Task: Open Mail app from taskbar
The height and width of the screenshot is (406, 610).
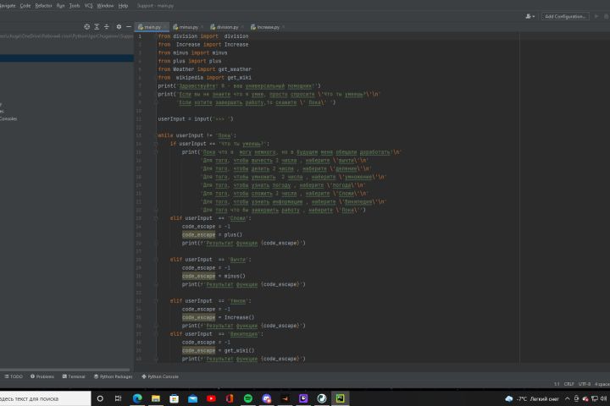Action: (192, 398)
